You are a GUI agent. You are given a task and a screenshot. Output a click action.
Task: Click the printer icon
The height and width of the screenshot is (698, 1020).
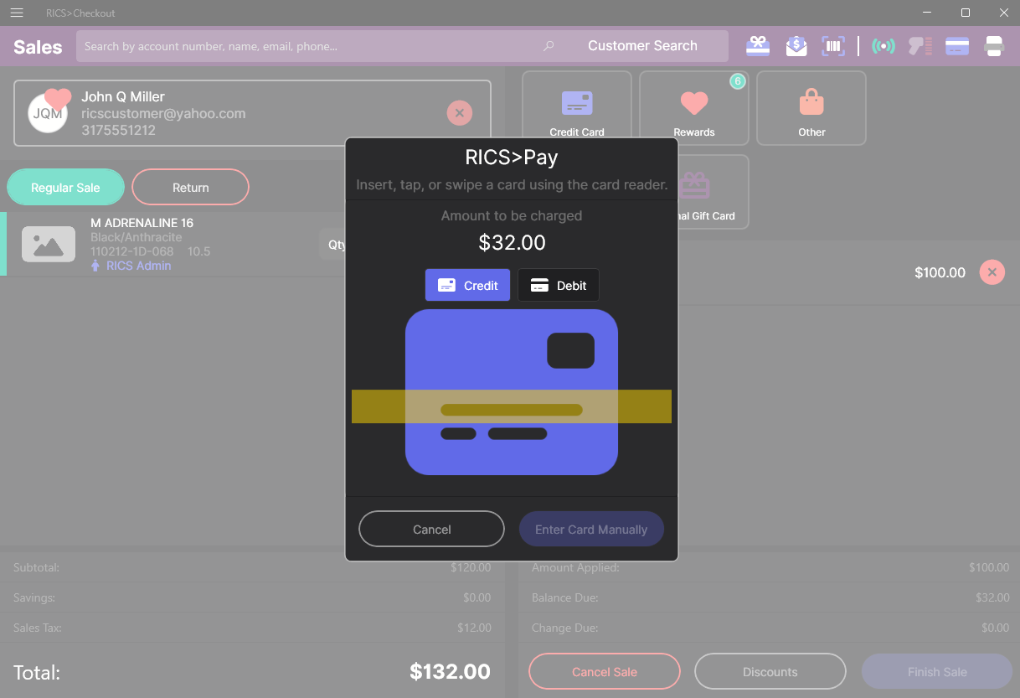(x=994, y=46)
